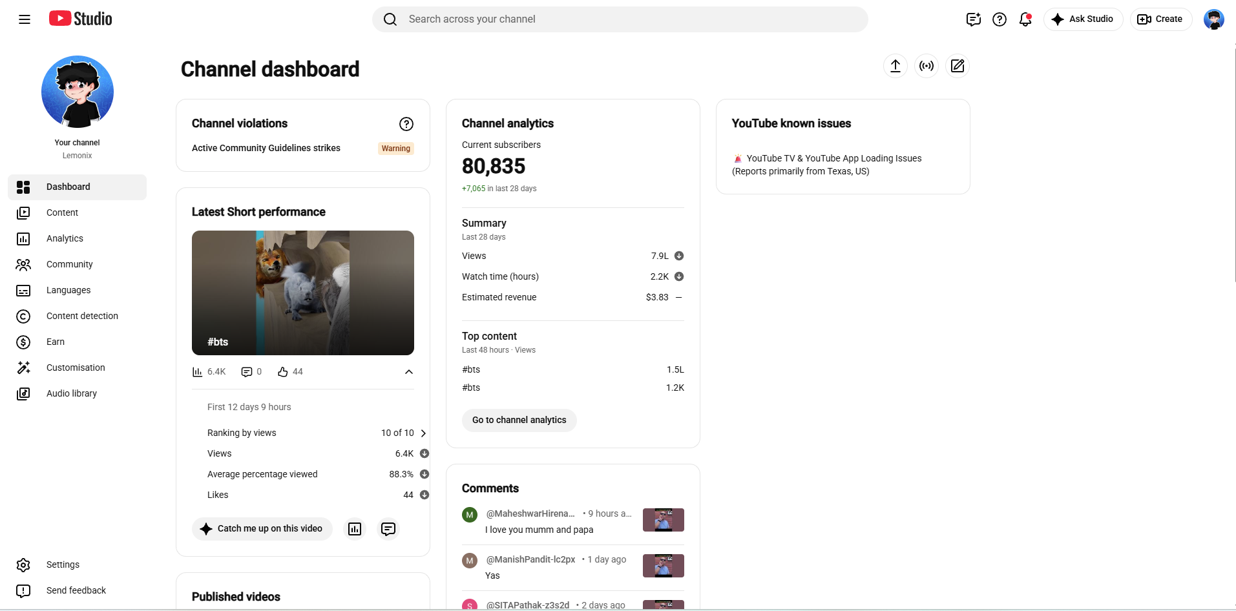Click the M avatar of ManishPandit
Image resolution: width=1236 pixels, height=611 pixels.
[470, 561]
